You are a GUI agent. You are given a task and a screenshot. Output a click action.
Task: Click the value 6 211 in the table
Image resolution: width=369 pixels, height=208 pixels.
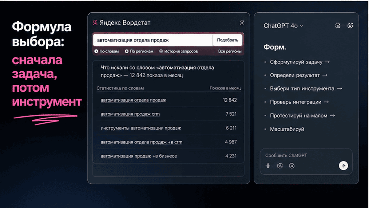pyautogui.click(x=231, y=128)
